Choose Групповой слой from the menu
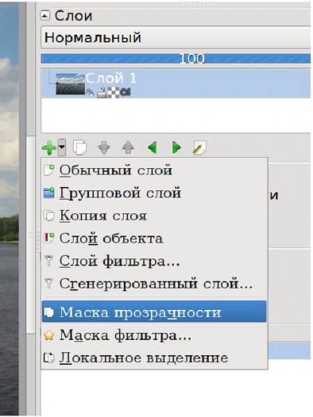Screen dimensions: 313x417 tap(154, 193)
